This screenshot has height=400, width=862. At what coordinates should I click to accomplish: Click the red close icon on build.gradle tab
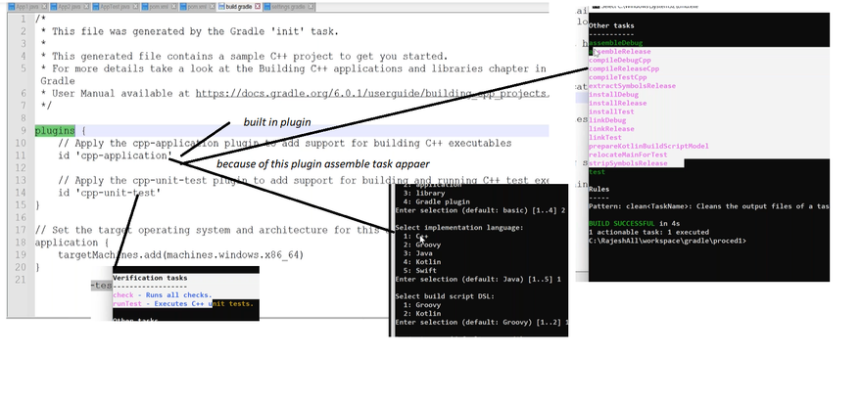[258, 7]
